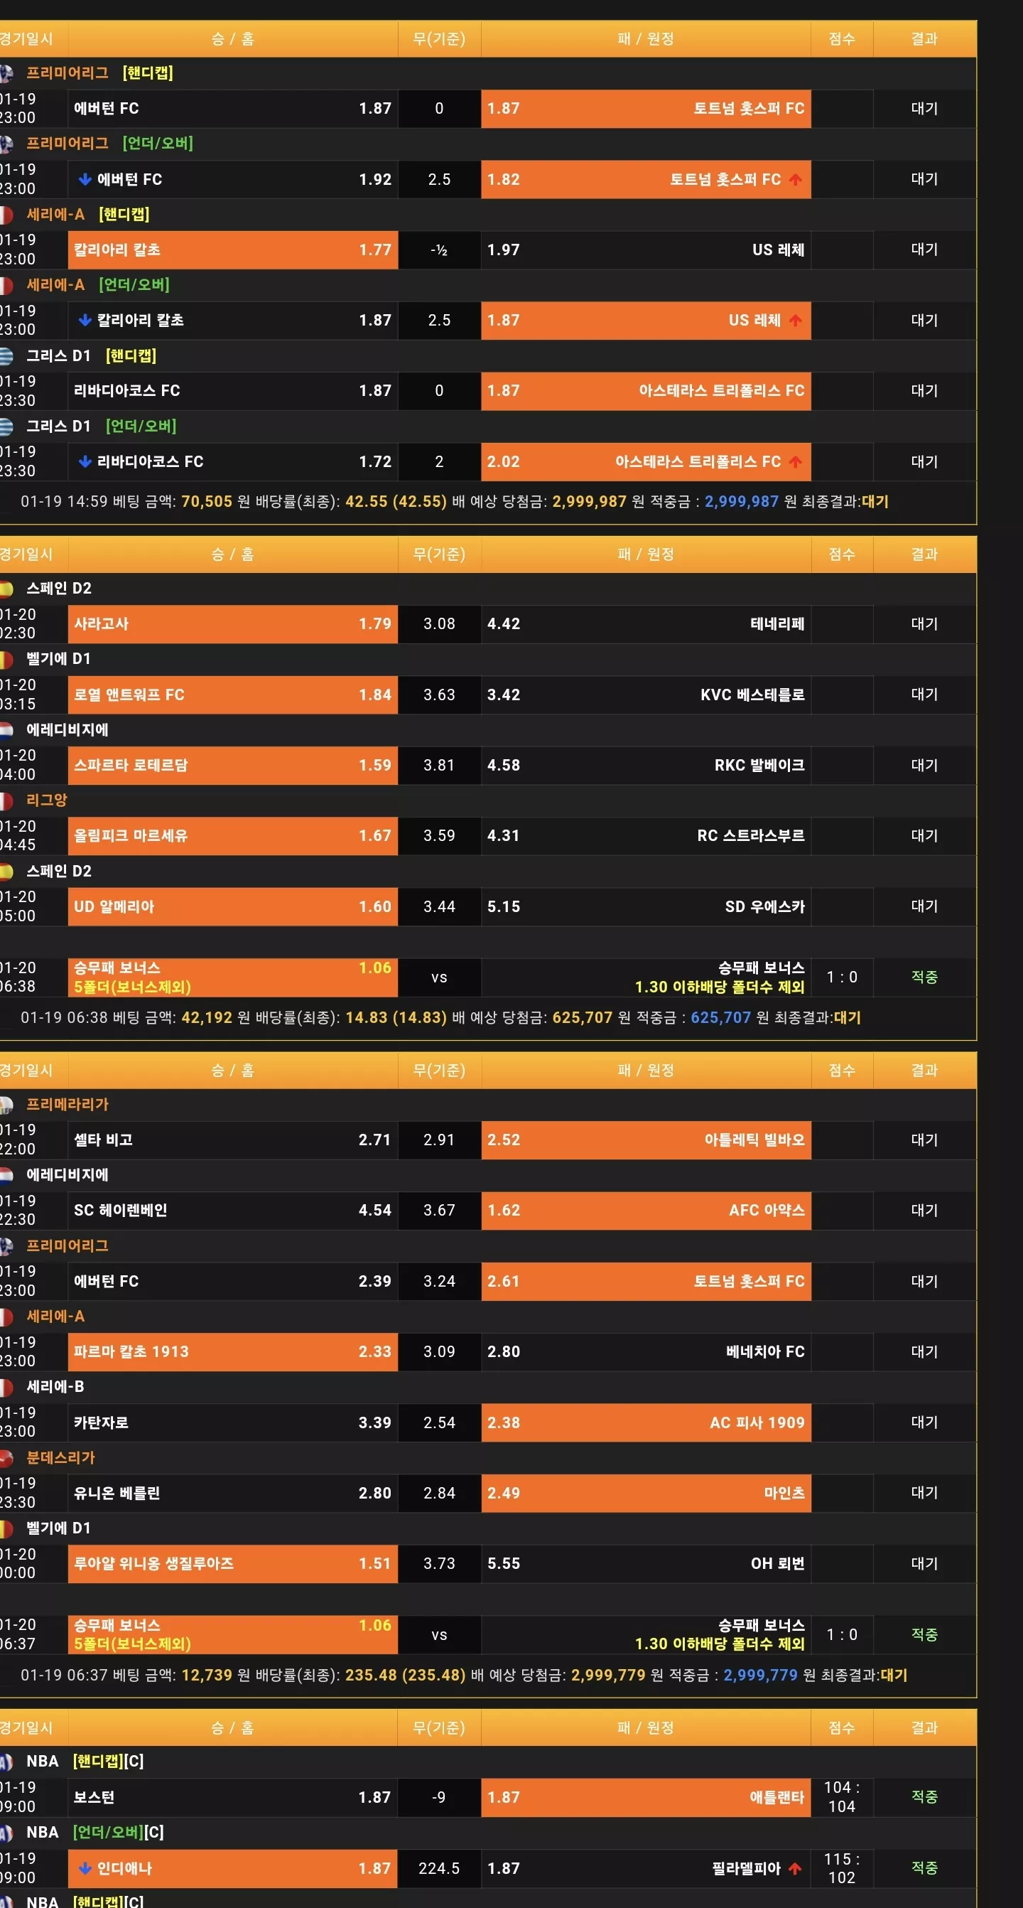The width and height of the screenshot is (1023, 1908).
Task: Click the SD 우에스카 5.15 away cell
Action: [646, 906]
